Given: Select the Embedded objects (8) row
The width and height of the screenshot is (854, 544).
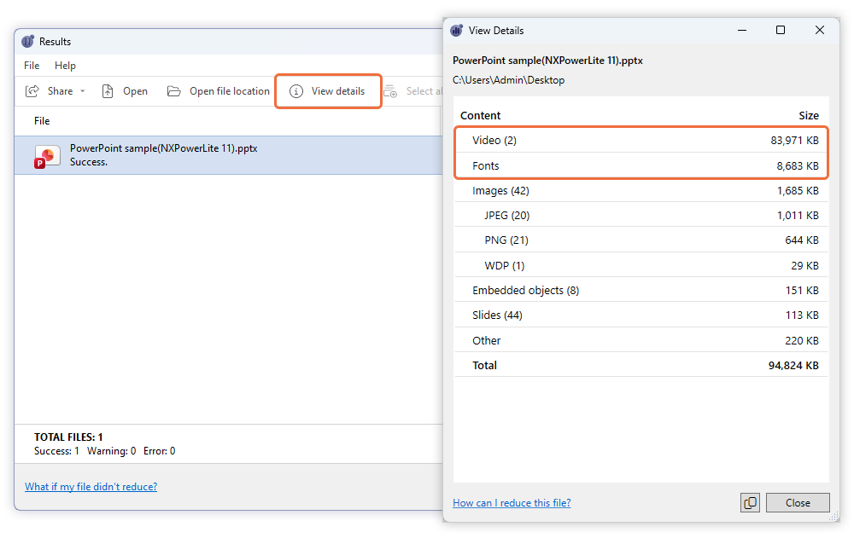Looking at the screenshot, I should pyautogui.click(x=641, y=290).
